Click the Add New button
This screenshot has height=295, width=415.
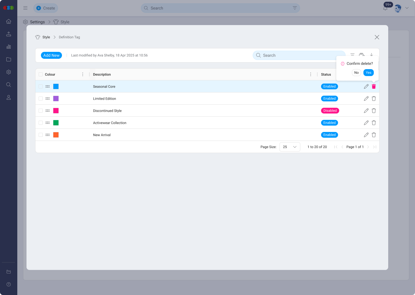click(x=51, y=55)
